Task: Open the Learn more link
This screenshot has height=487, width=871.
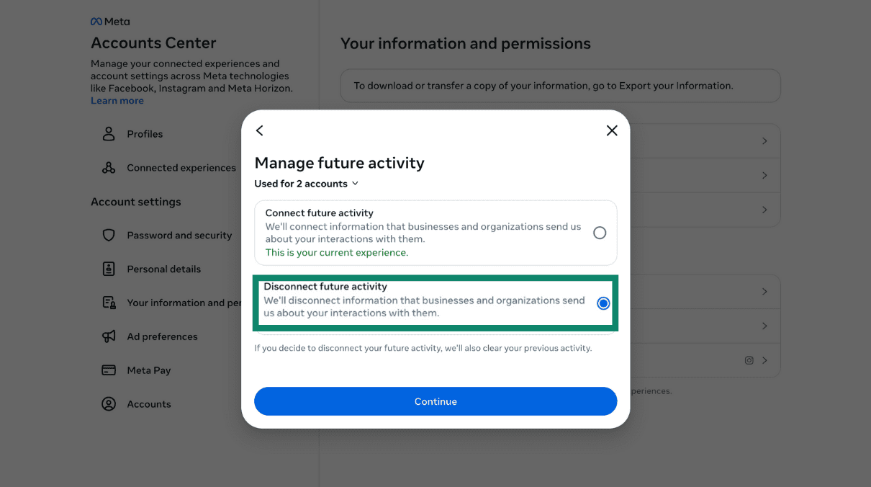Action: tap(117, 100)
